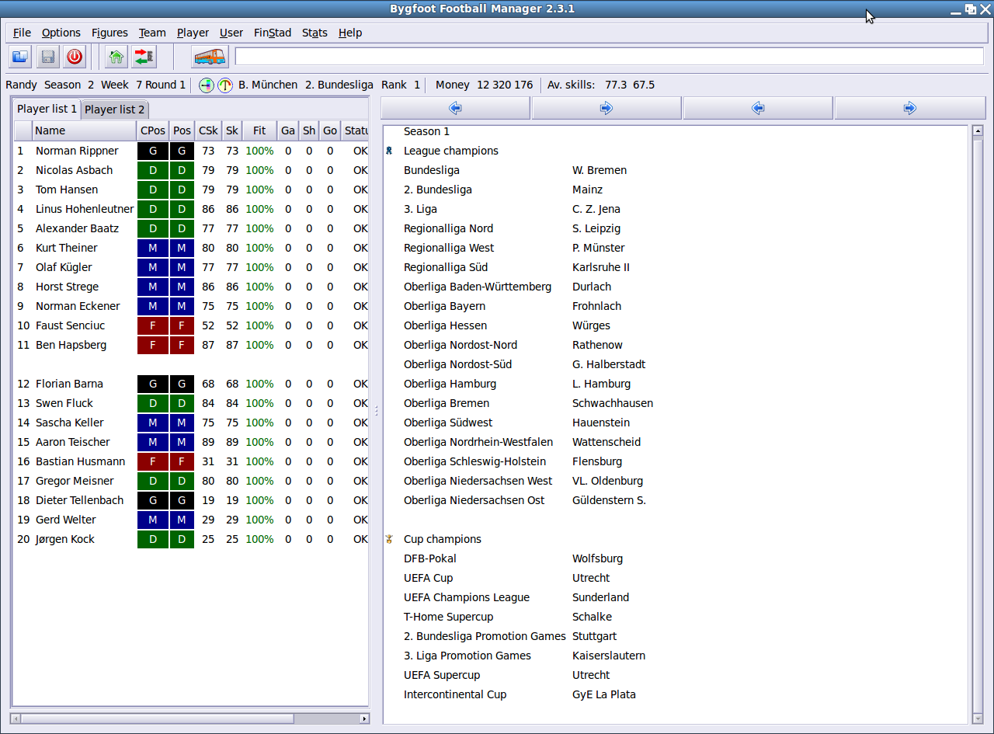Click the Money value 12 320 176
Image resolution: width=994 pixels, height=734 pixels.
[505, 85]
